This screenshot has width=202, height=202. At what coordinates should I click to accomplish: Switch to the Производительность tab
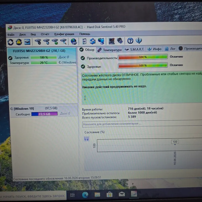pyautogui.click(x=190, y=48)
